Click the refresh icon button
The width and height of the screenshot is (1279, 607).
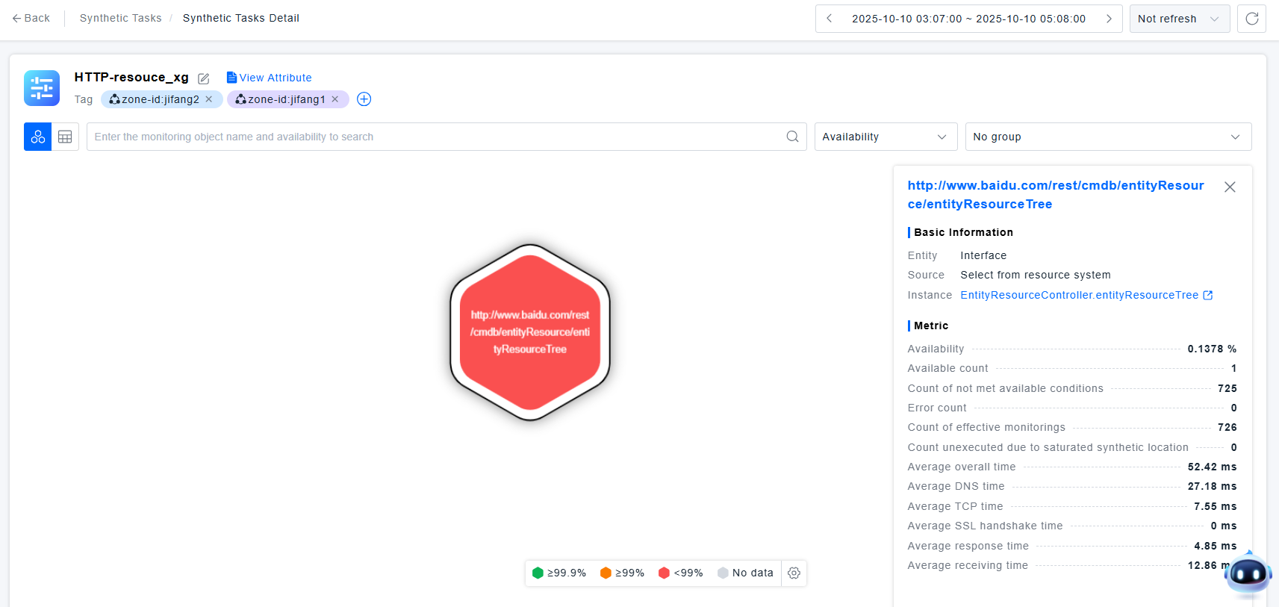click(x=1251, y=19)
